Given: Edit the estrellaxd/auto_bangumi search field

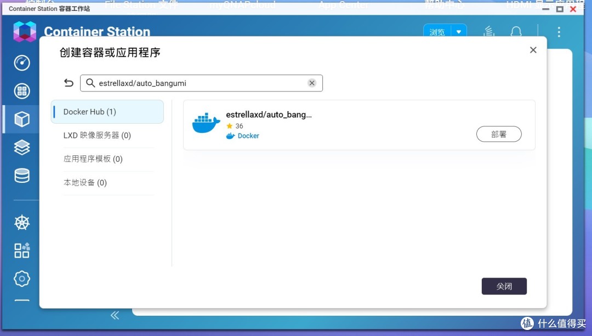Looking at the screenshot, I should point(201,83).
